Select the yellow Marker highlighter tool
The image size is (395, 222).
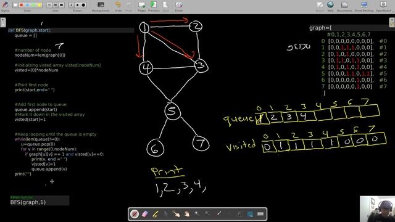(x=155, y=214)
